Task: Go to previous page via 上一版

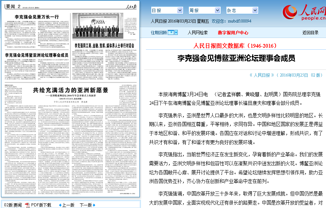Action: [68, 205]
